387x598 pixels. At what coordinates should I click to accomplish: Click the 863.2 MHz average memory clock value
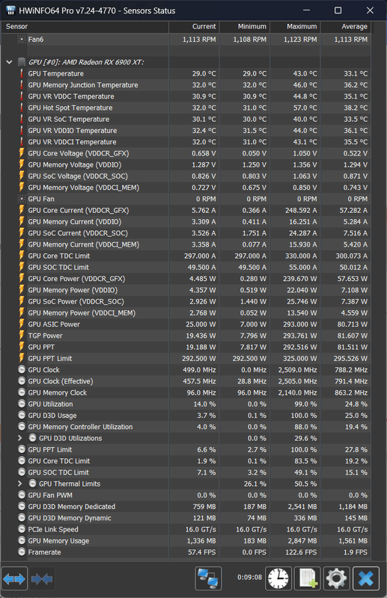pyautogui.click(x=351, y=393)
